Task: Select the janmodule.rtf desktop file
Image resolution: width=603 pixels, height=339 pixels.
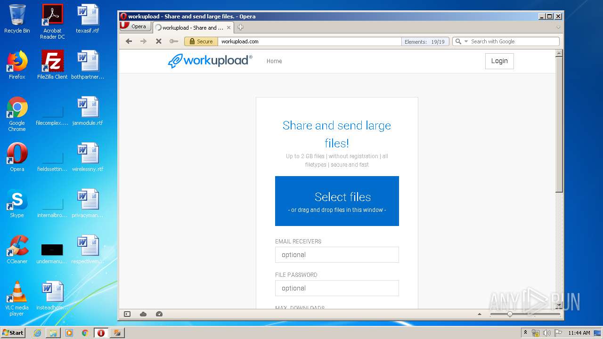Action: 88,111
